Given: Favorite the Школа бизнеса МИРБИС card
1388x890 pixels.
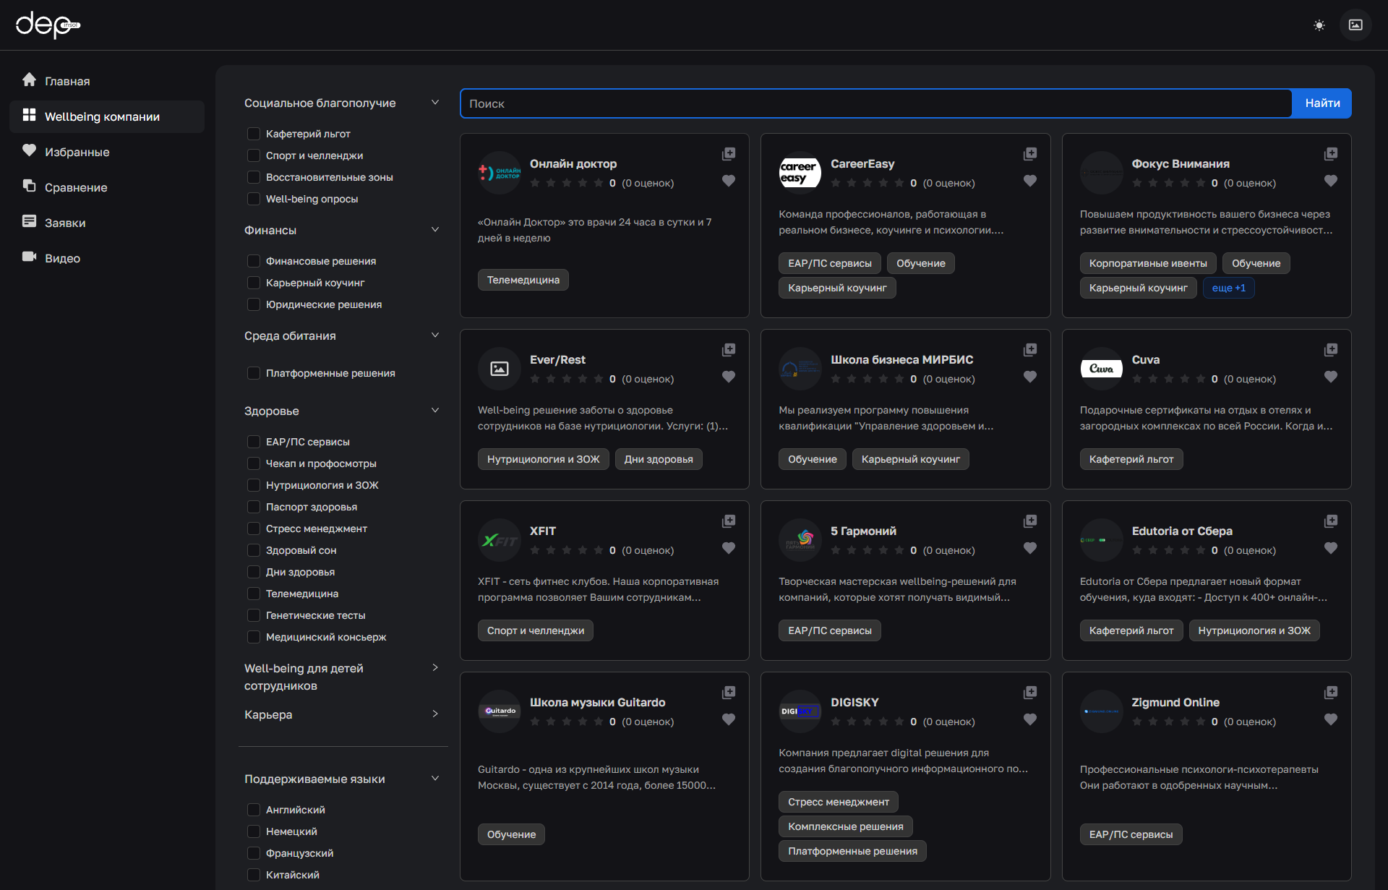Looking at the screenshot, I should click(x=1030, y=377).
